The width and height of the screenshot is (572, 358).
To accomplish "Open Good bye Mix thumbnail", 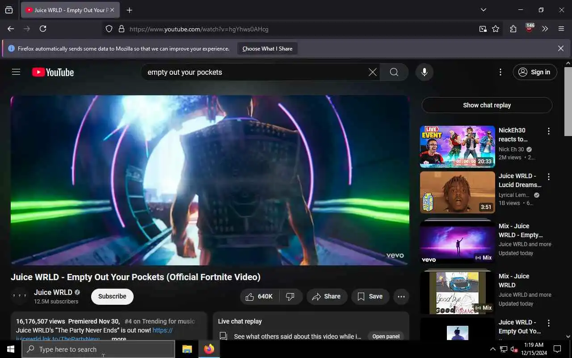I will coord(458,293).
